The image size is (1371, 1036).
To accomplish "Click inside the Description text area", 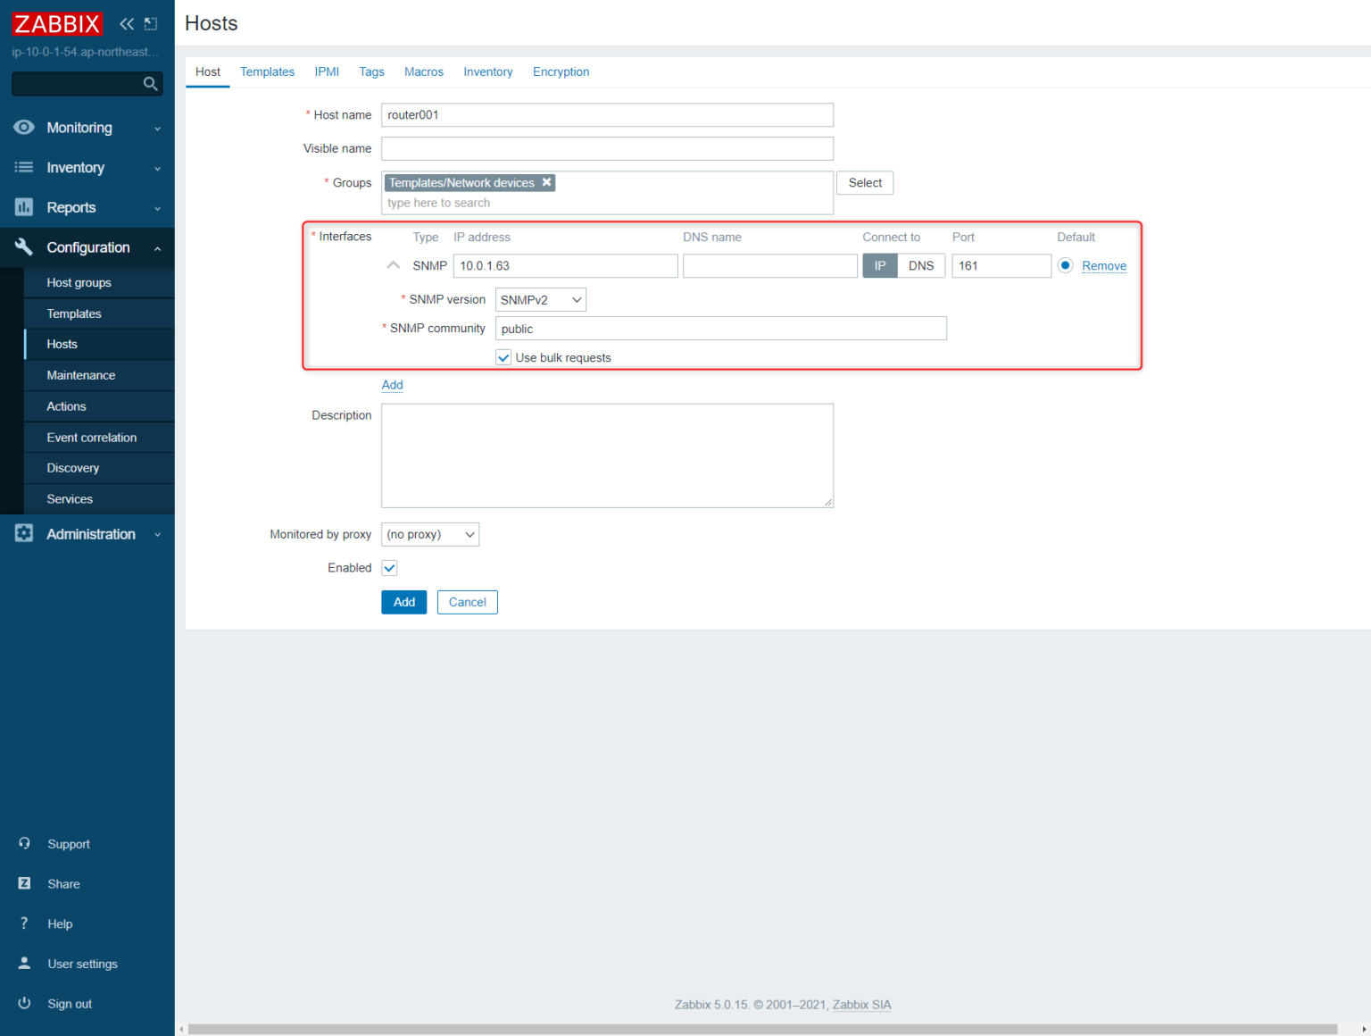I will (607, 455).
